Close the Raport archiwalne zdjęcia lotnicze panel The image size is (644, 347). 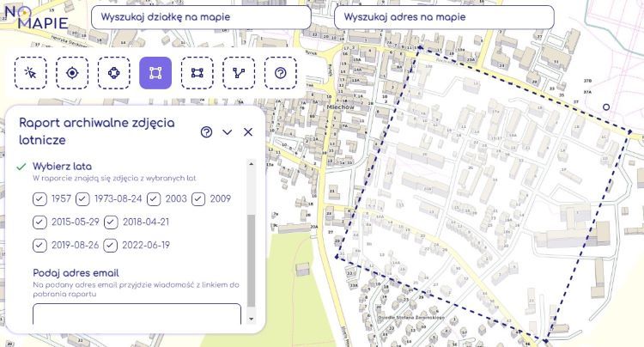point(248,131)
